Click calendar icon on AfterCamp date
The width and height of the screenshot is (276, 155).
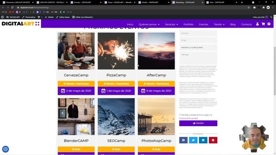coord(143,91)
